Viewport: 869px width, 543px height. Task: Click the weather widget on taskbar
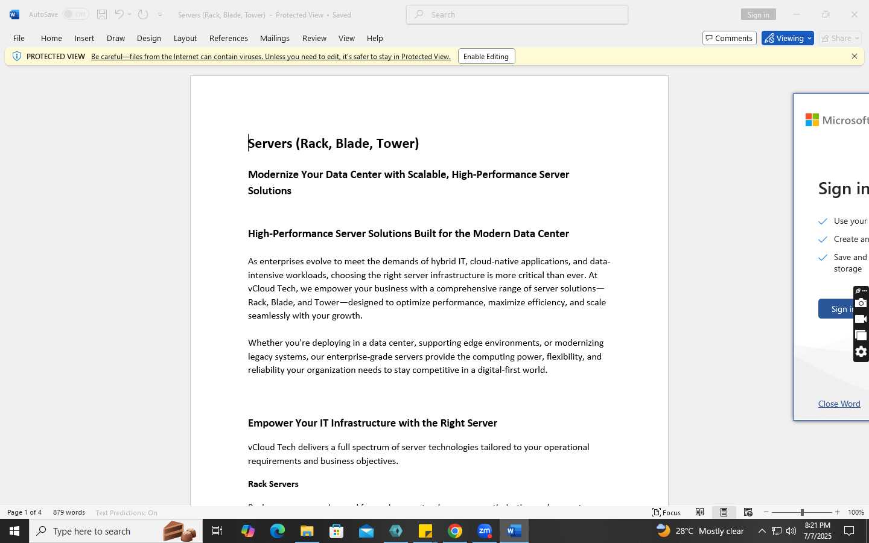coord(701,531)
